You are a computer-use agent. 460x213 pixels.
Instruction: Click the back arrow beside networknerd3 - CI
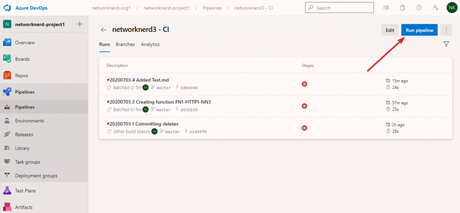104,30
